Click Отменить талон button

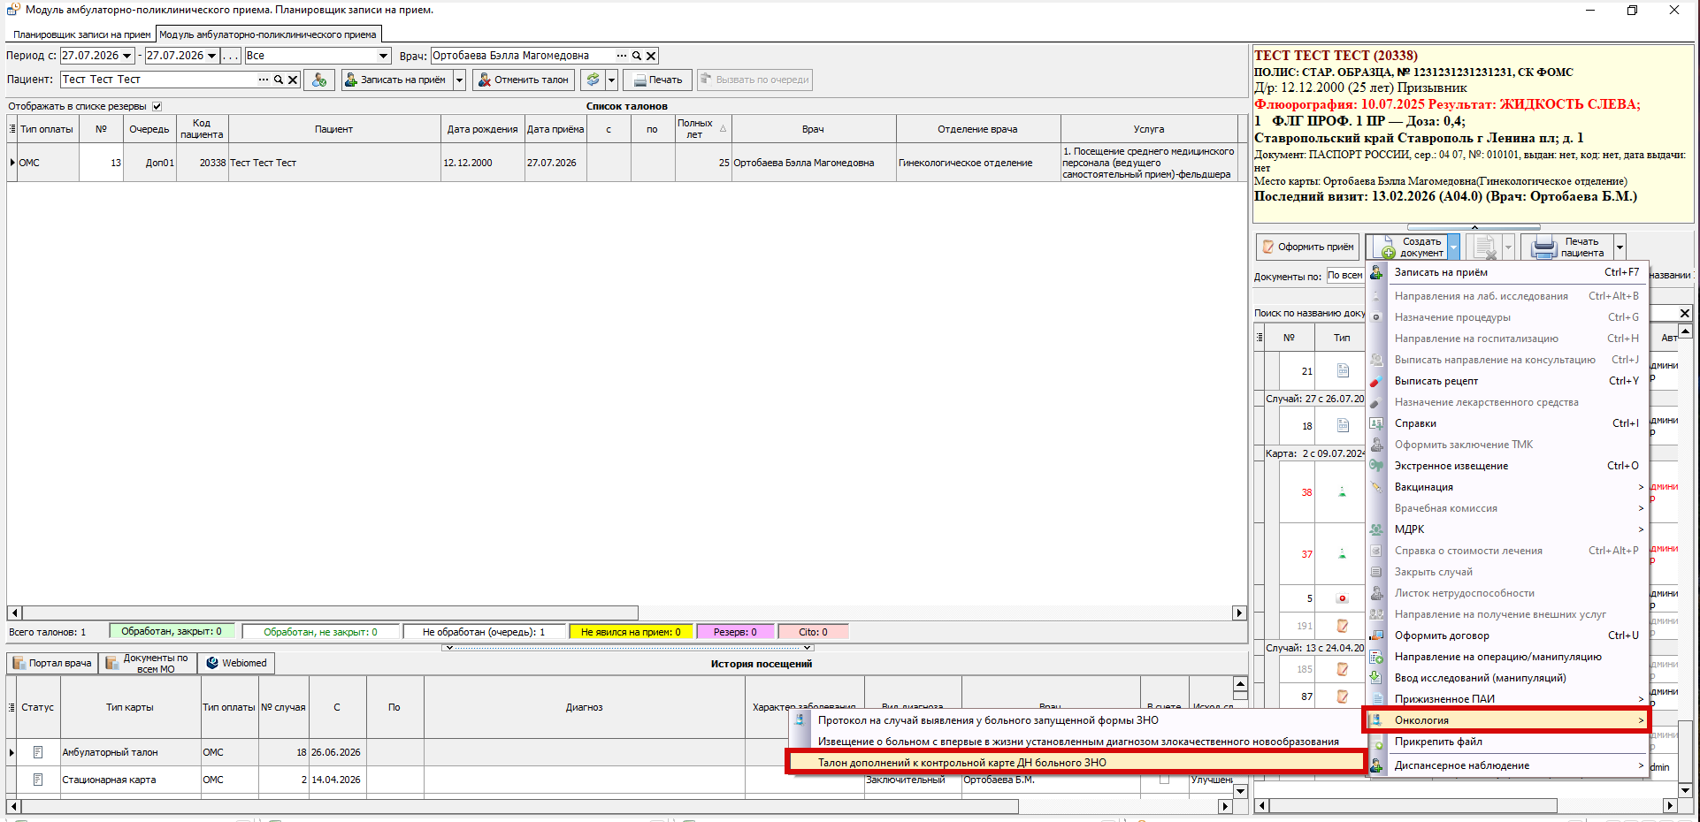coord(524,80)
